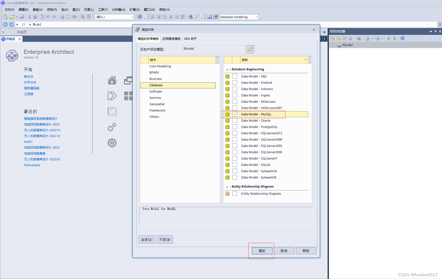Click the green move-up arrow in project browser
Viewport: 442px width, 279px height.
(x=388, y=38)
